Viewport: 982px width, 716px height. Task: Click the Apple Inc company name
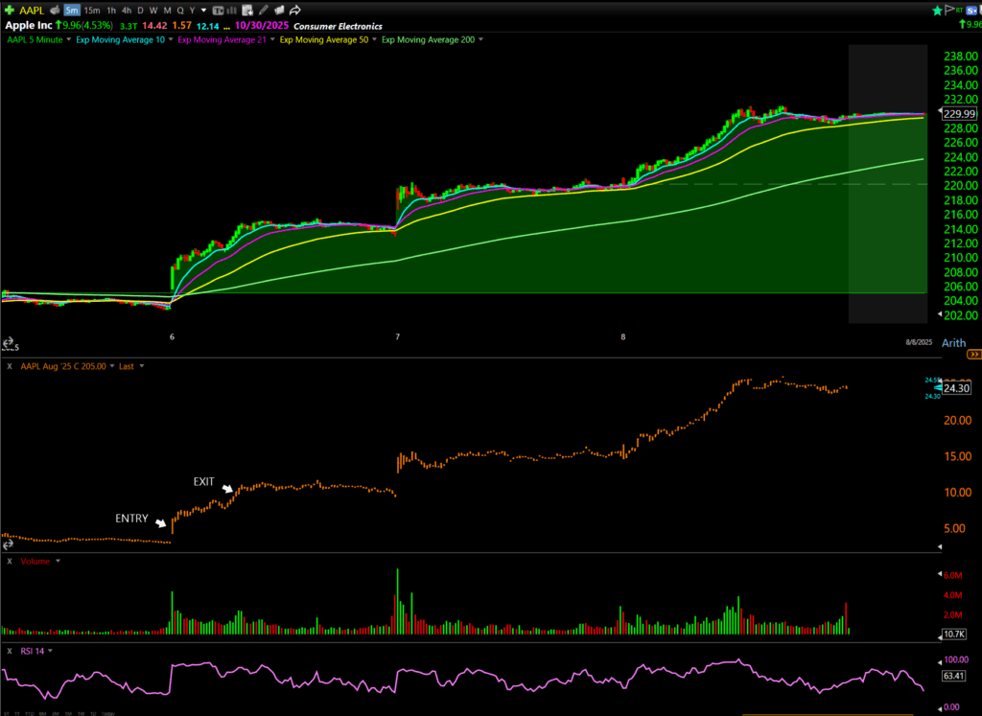[29, 26]
